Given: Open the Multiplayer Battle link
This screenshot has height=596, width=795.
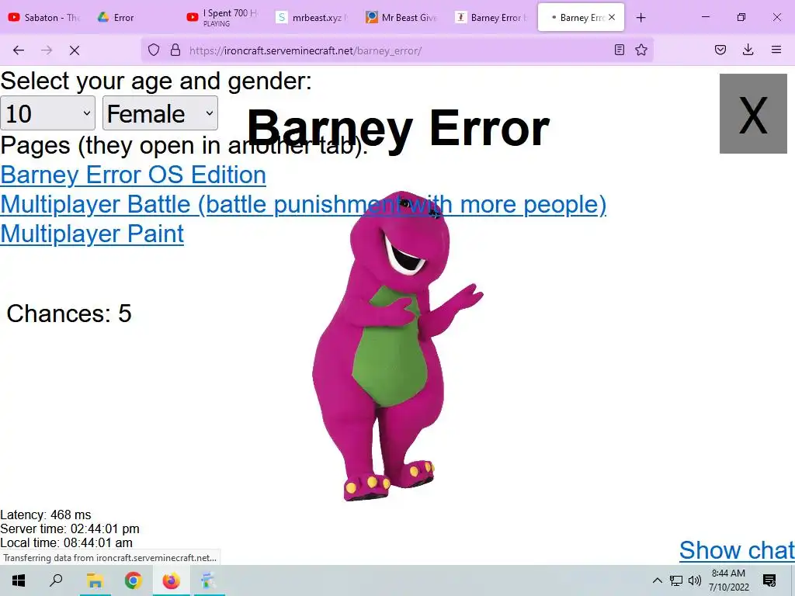Looking at the screenshot, I should pyautogui.click(x=304, y=204).
